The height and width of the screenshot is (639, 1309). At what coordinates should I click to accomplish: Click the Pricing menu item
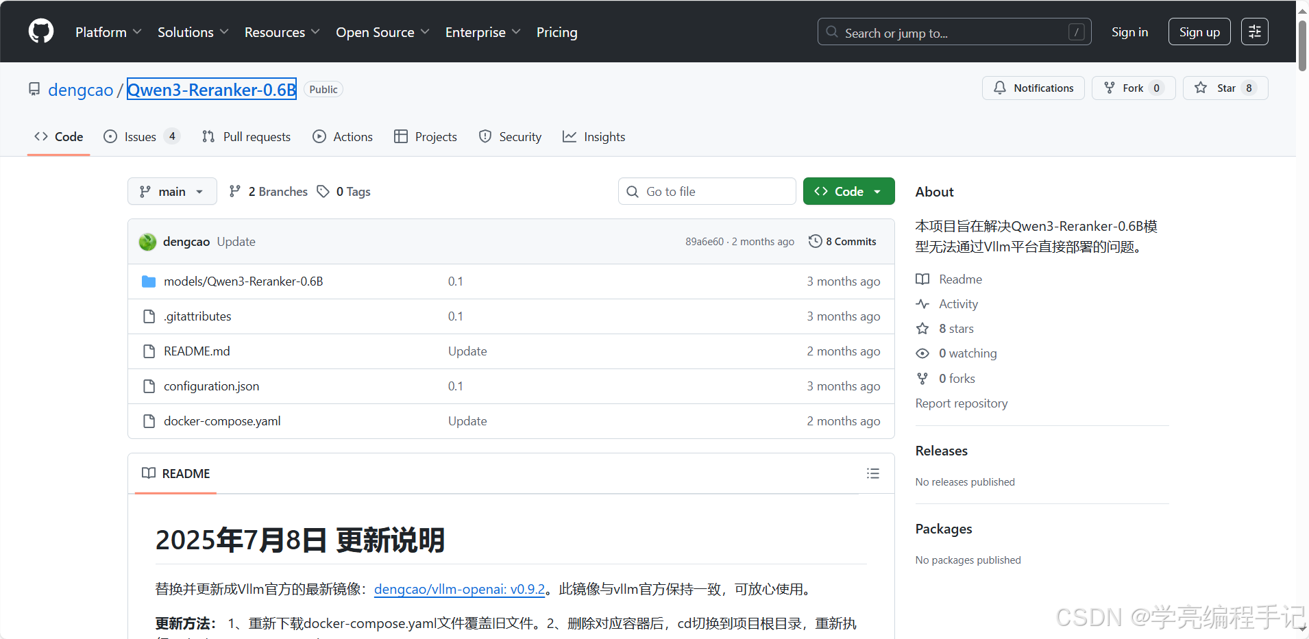point(556,32)
